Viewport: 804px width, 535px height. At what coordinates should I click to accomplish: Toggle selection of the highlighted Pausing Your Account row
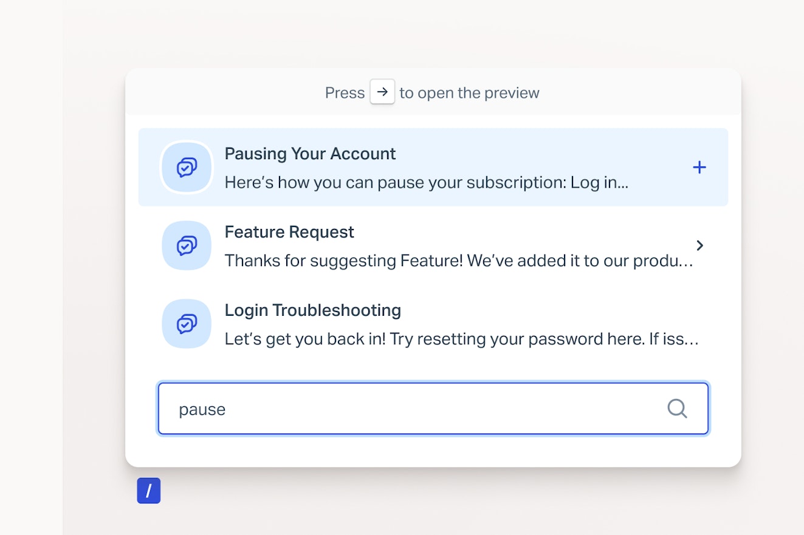(425, 167)
